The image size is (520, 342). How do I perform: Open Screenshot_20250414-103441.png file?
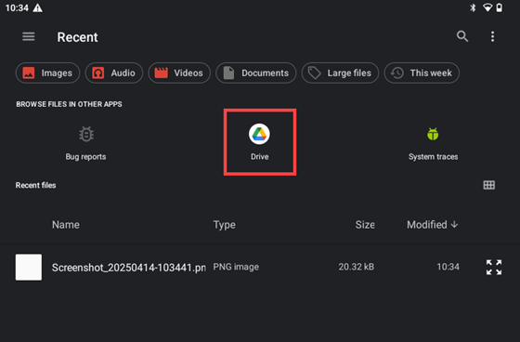[129, 268]
